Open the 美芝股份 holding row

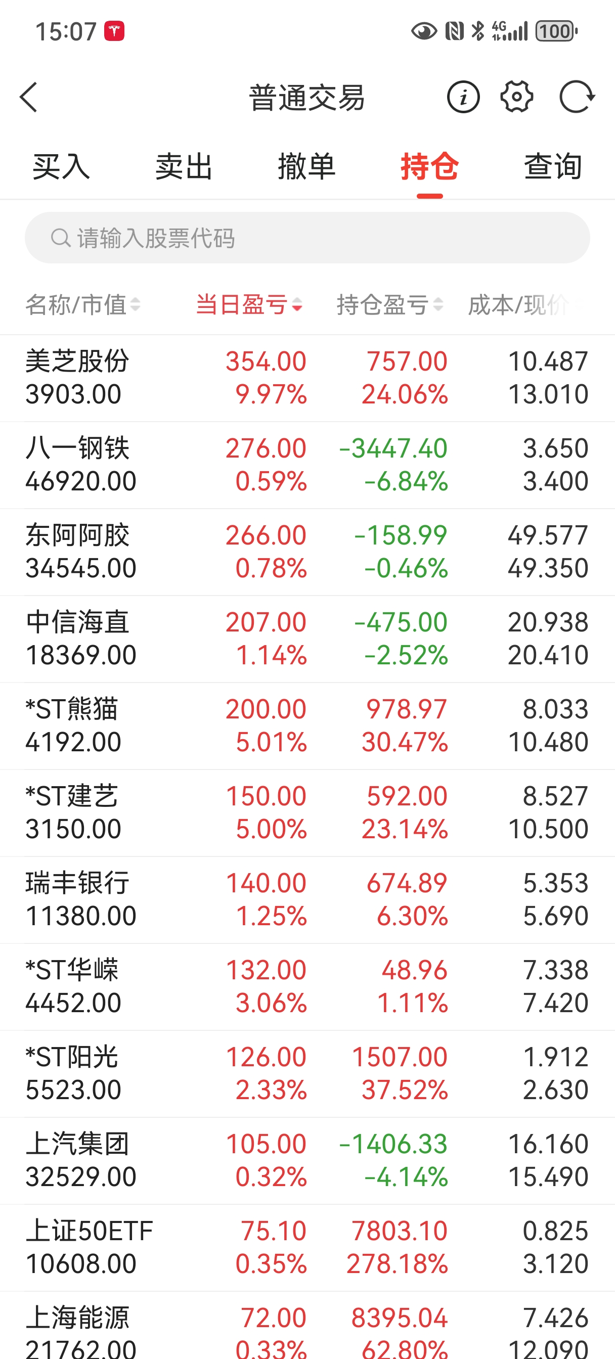tap(307, 378)
